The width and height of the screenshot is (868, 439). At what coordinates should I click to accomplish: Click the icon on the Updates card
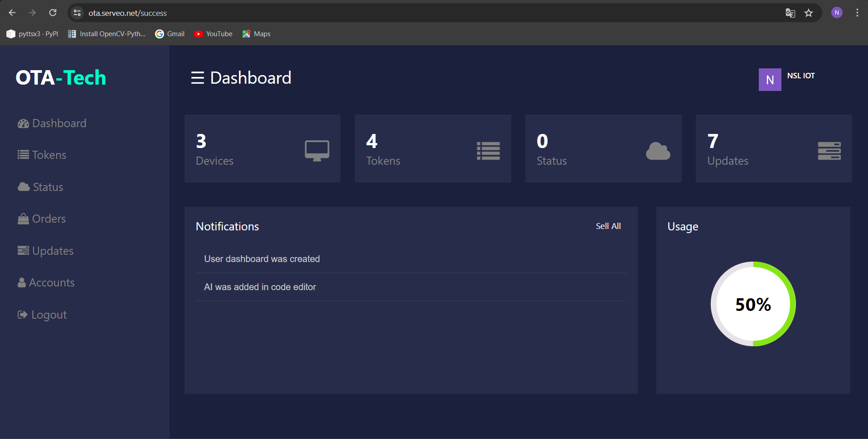coord(829,149)
